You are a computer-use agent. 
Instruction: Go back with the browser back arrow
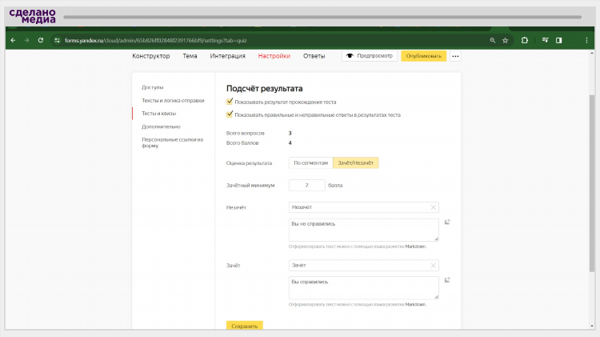coord(14,40)
